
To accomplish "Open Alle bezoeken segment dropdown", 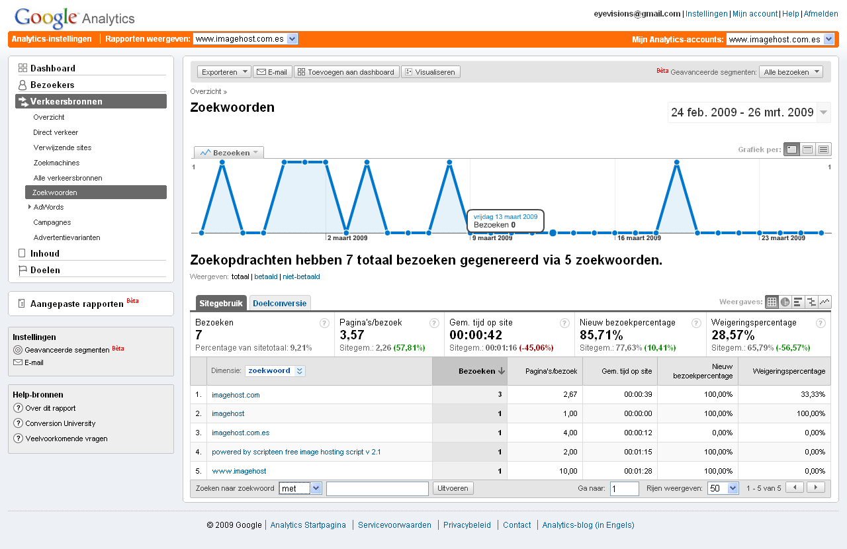I will (x=791, y=71).
